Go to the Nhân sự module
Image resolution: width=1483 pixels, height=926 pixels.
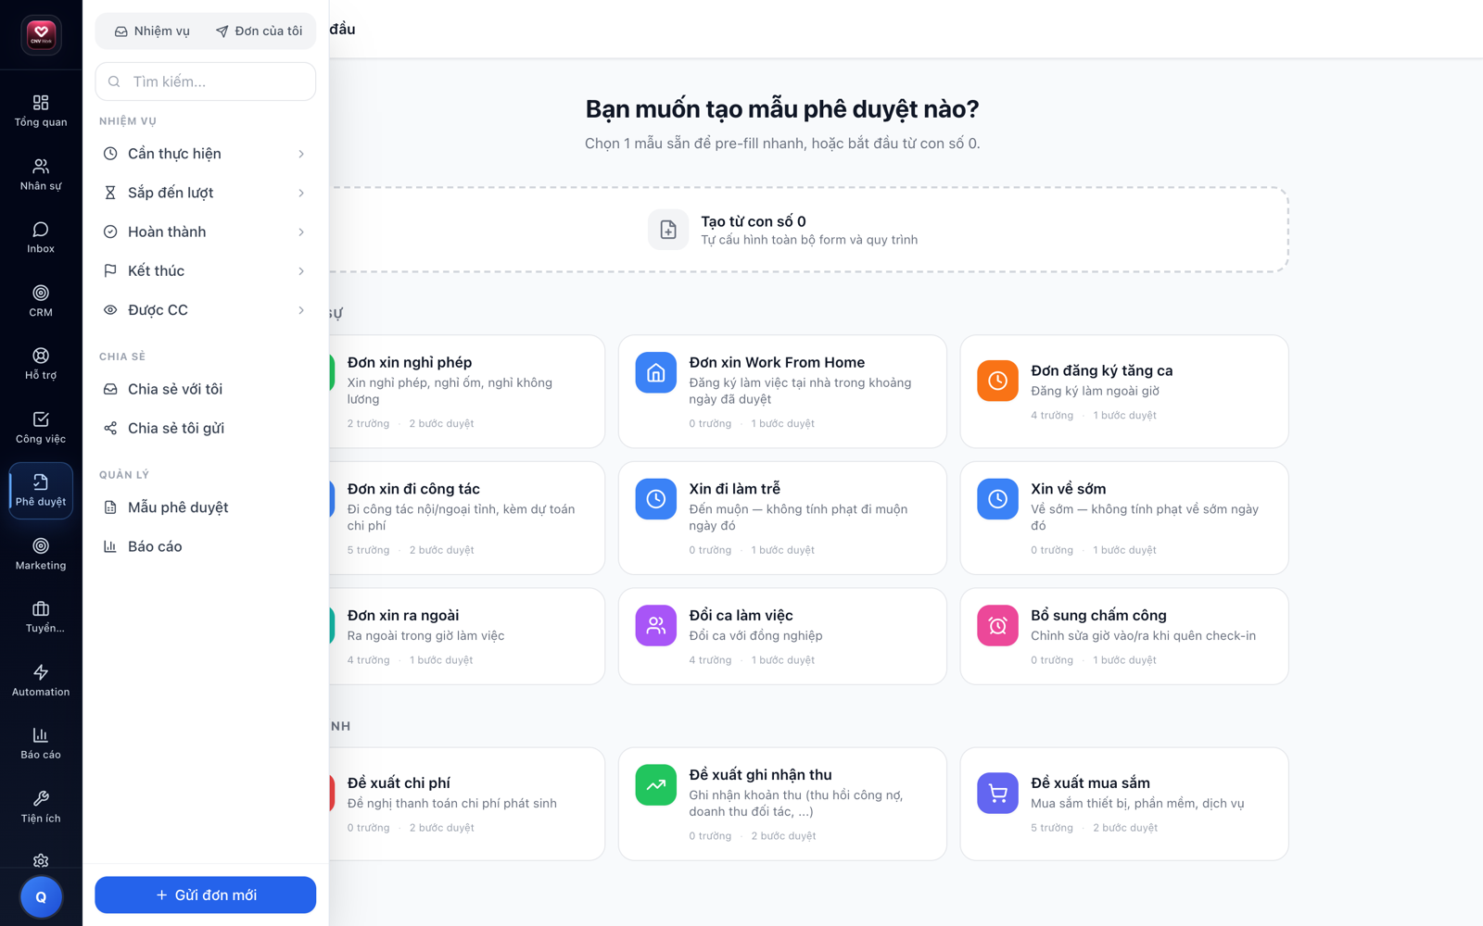point(41,174)
